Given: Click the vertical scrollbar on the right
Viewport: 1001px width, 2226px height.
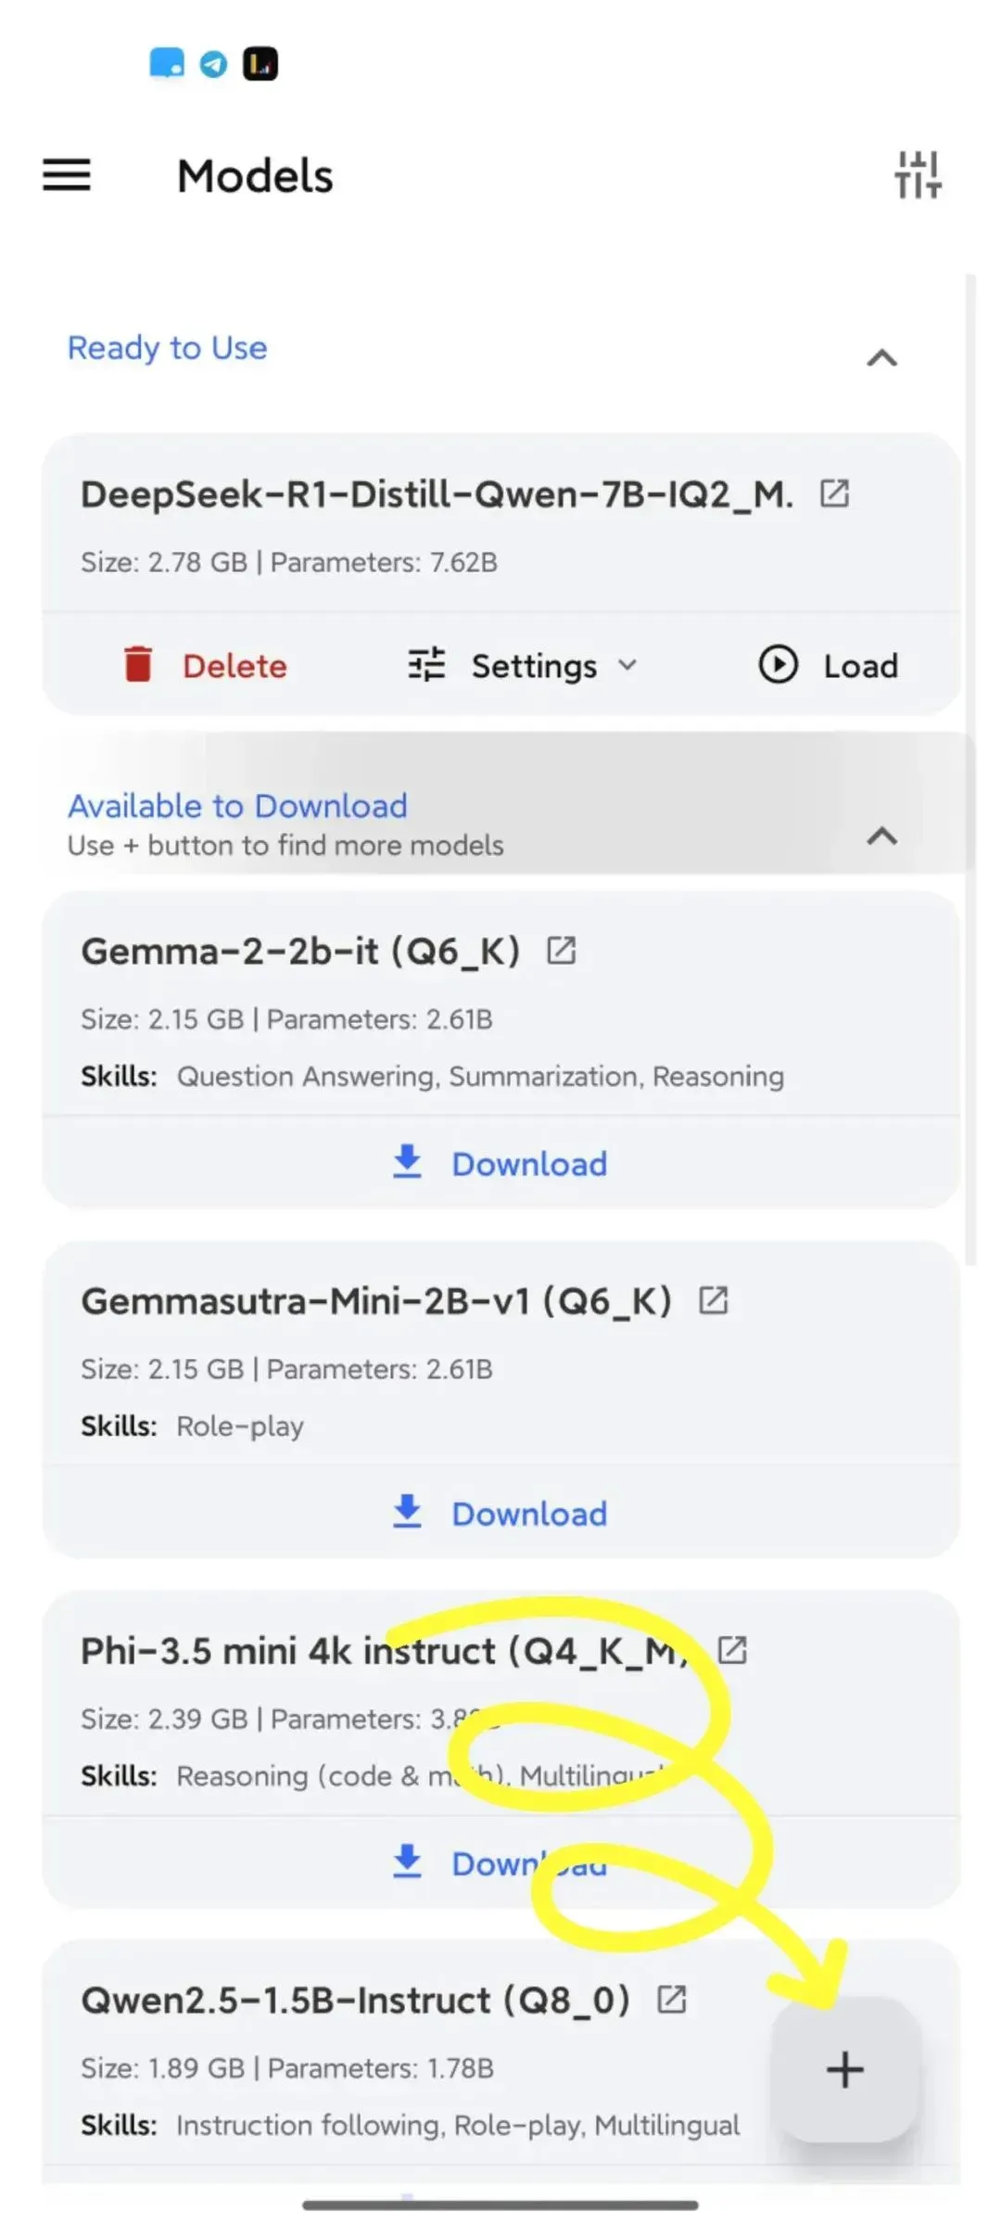Looking at the screenshot, I should pos(970,770).
